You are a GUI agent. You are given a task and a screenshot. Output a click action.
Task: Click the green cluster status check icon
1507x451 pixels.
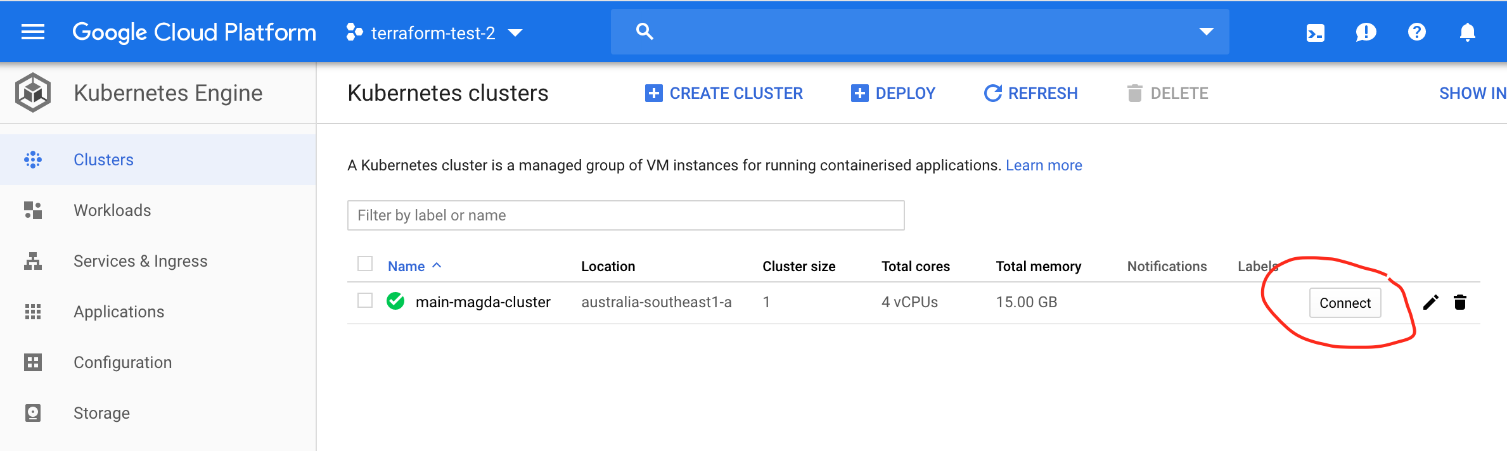395,301
